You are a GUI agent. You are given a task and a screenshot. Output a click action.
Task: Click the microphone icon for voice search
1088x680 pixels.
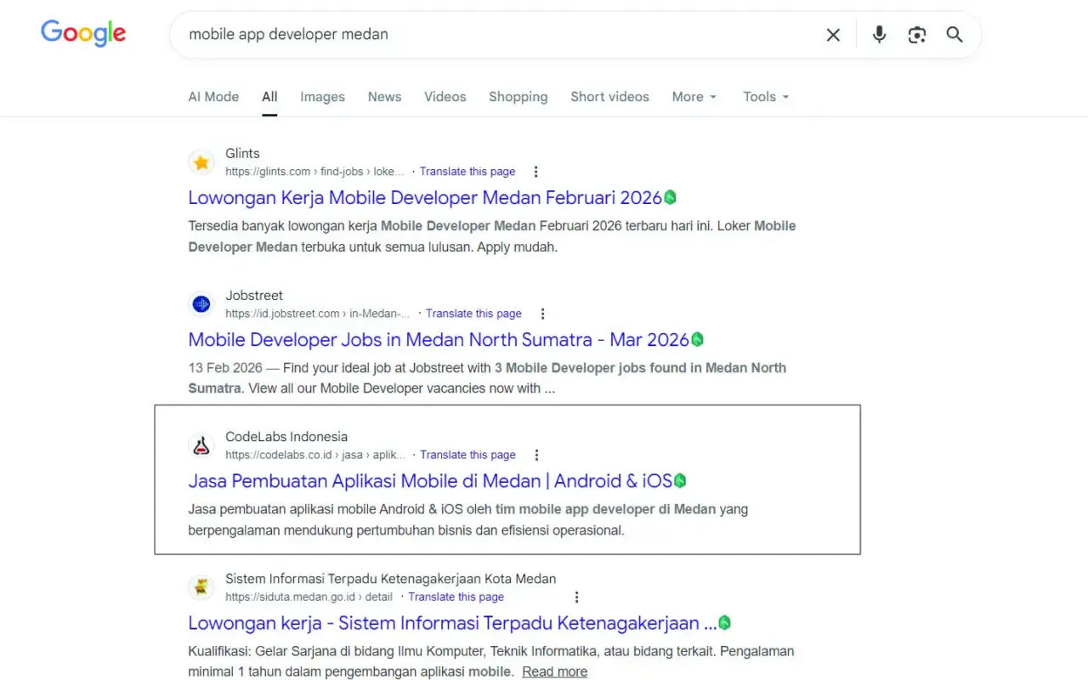point(879,35)
